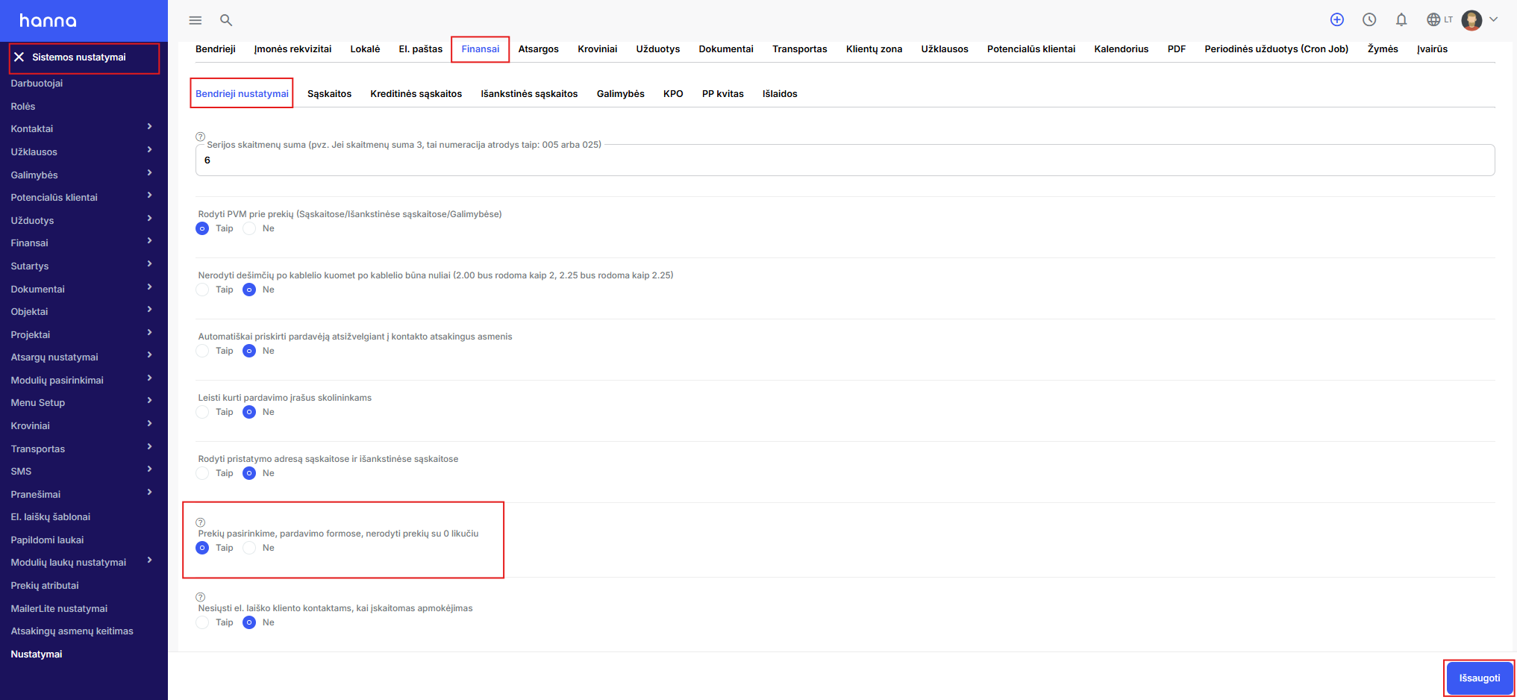This screenshot has height=700, width=1517.
Task: Select Ne for nerodyti prekių su 0 likučiu
Action: tap(249, 548)
